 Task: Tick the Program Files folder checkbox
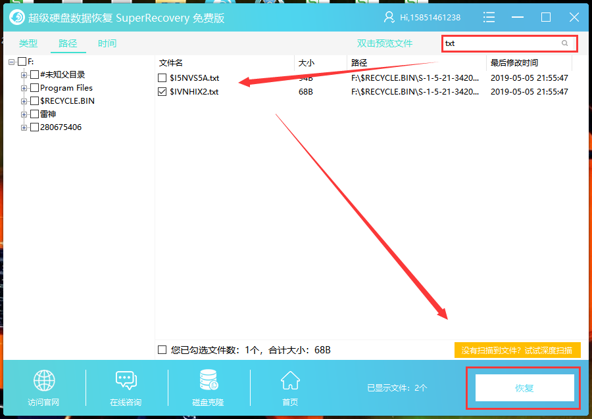click(x=34, y=88)
